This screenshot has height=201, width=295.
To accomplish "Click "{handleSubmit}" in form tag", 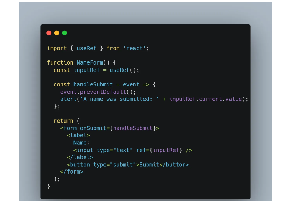I will [133, 128].
